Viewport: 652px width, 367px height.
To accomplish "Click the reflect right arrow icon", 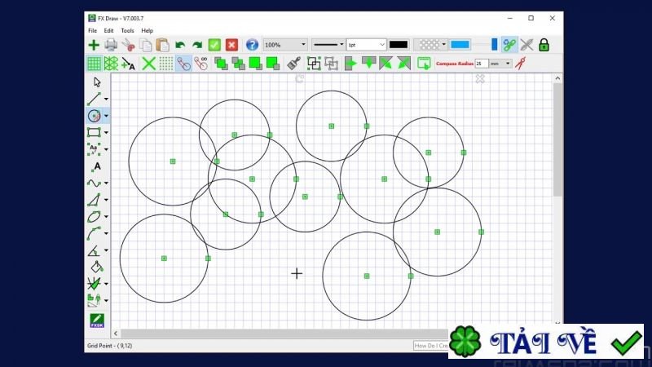I will coord(351,64).
